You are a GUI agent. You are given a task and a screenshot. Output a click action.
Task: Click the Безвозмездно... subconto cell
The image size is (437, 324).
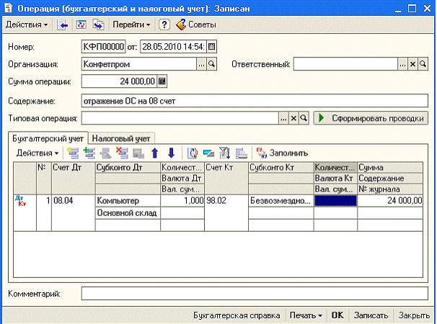(281, 201)
